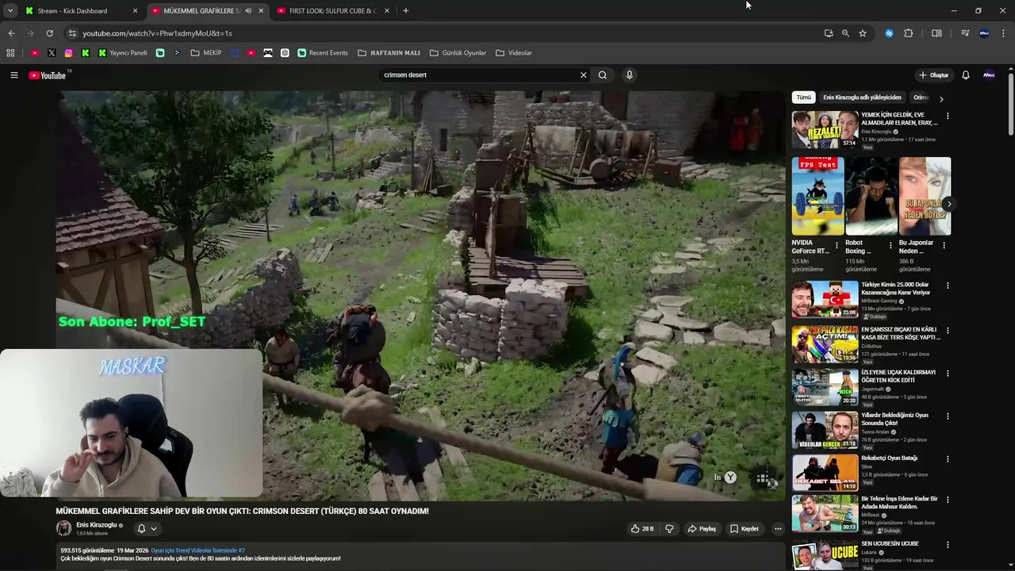
Task: Open the NVIDIA GeForce RT Short
Action: coord(818,196)
